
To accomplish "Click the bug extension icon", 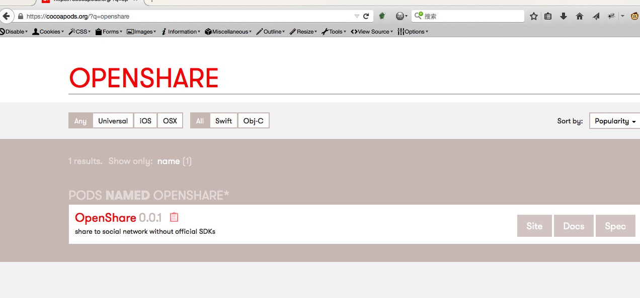I will 611,16.
